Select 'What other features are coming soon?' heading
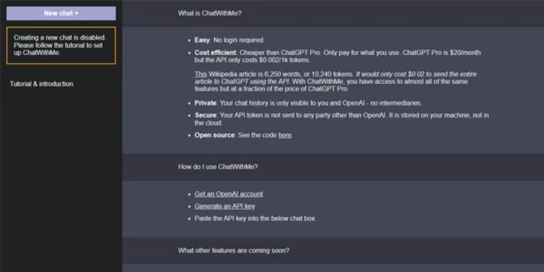 point(234,250)
